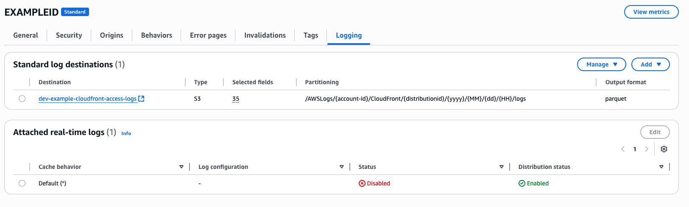Select the dev-example-cloudfront-access-logs row radio button
689x207 pixels.
(22, 99)
